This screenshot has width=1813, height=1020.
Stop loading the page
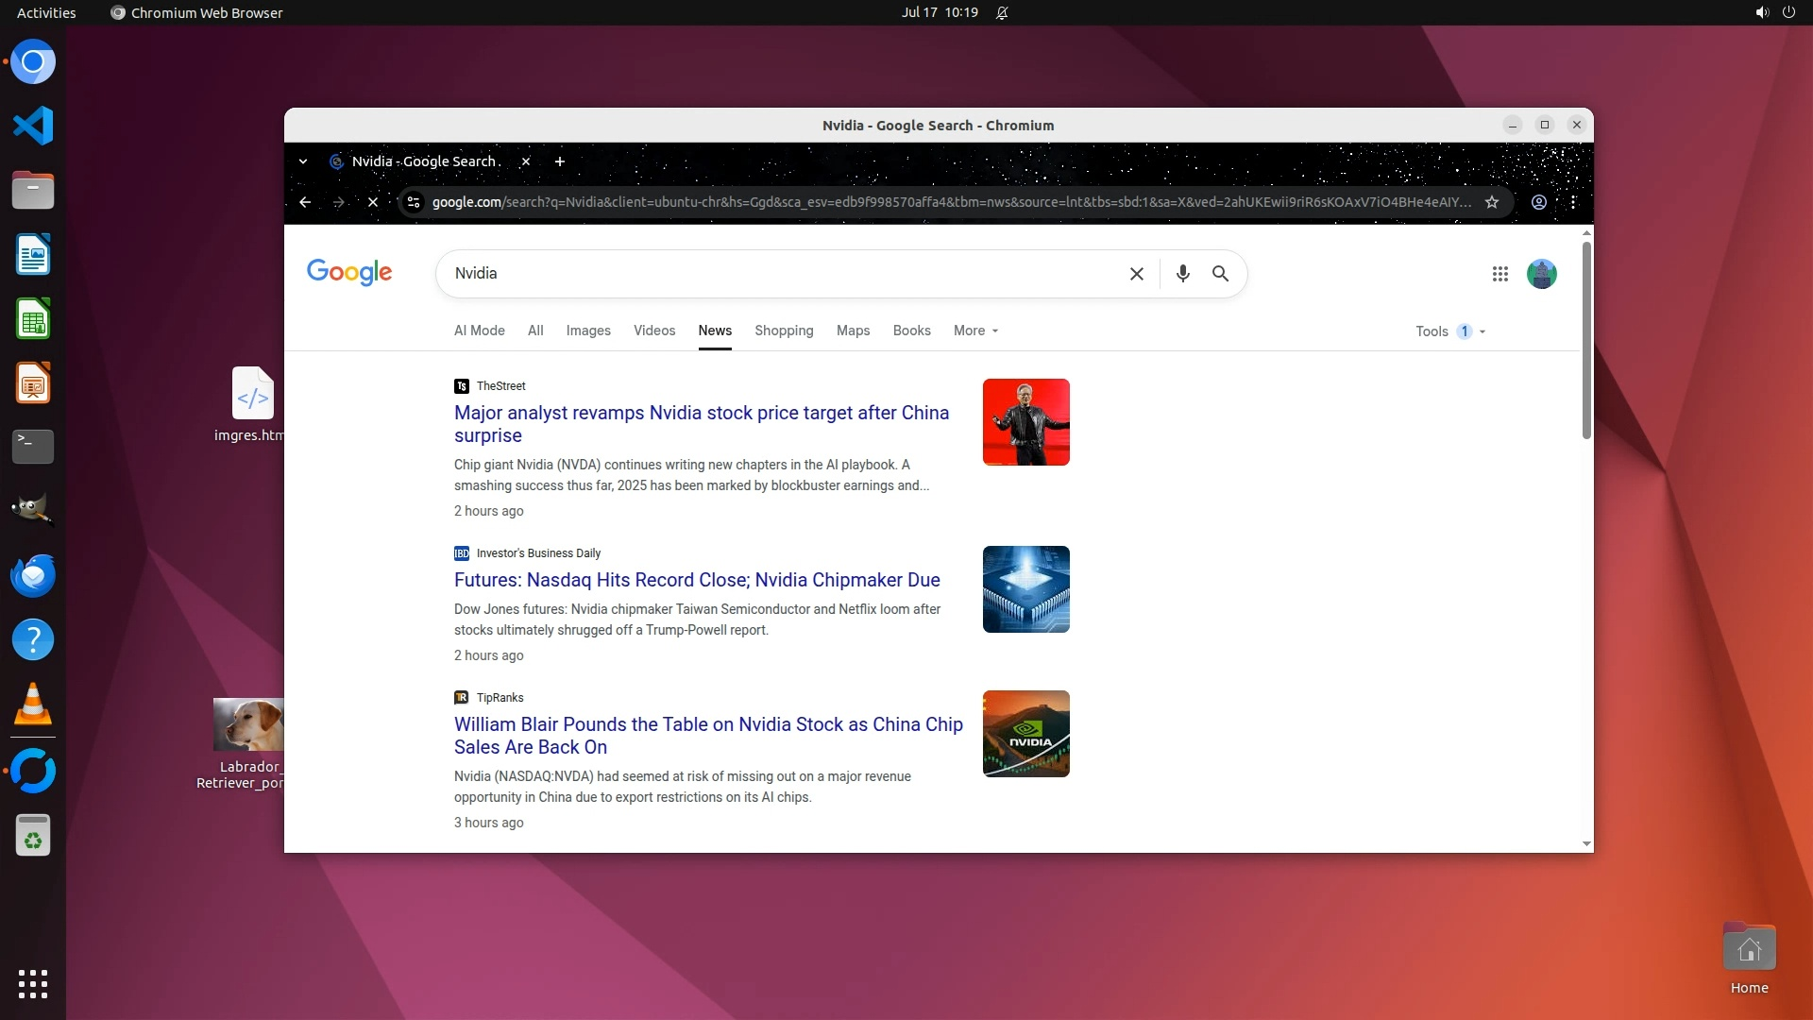373,202
